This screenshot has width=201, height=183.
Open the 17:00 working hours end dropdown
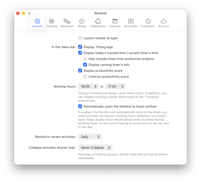coord(115,86)
